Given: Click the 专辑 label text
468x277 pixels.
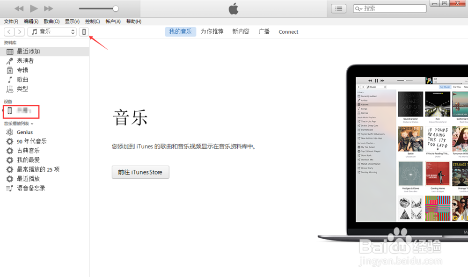Looking at the screenshot, I should pos(22,70).
